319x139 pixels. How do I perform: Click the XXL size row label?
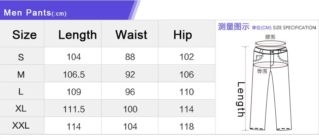click(x=21, y=126)
